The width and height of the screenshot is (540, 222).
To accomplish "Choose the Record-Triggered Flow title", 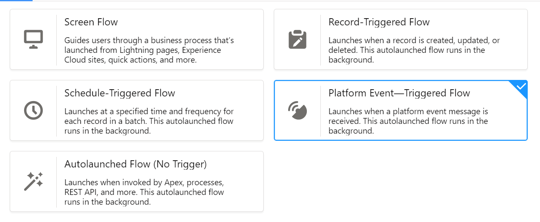I will (379, 22).
